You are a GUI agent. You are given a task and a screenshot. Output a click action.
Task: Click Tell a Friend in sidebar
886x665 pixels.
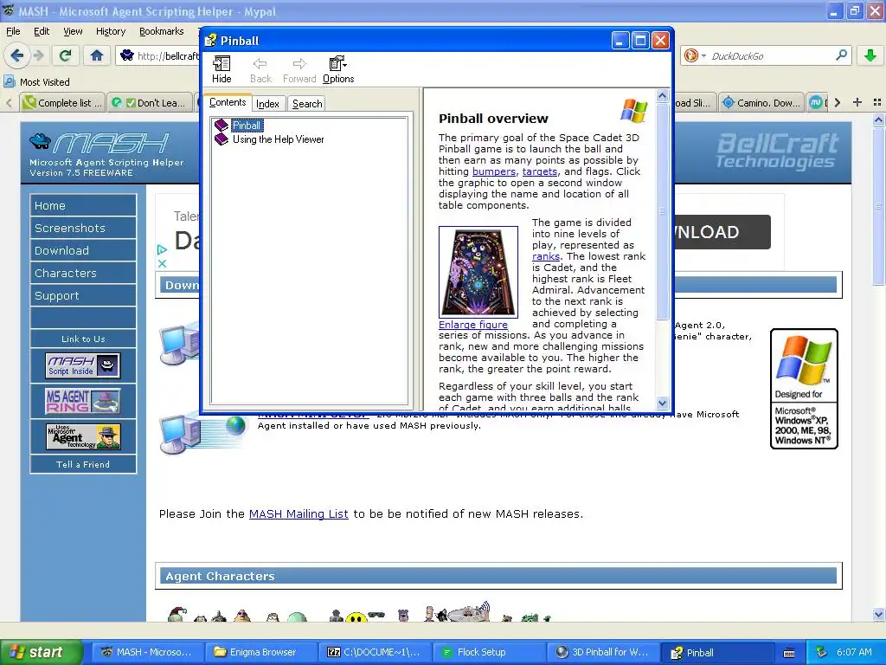tap(83, 464)
